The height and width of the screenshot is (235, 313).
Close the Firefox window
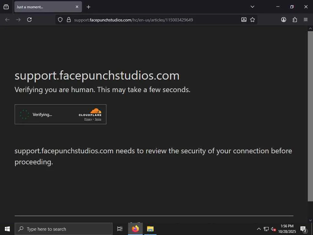[x=306, y=7]
